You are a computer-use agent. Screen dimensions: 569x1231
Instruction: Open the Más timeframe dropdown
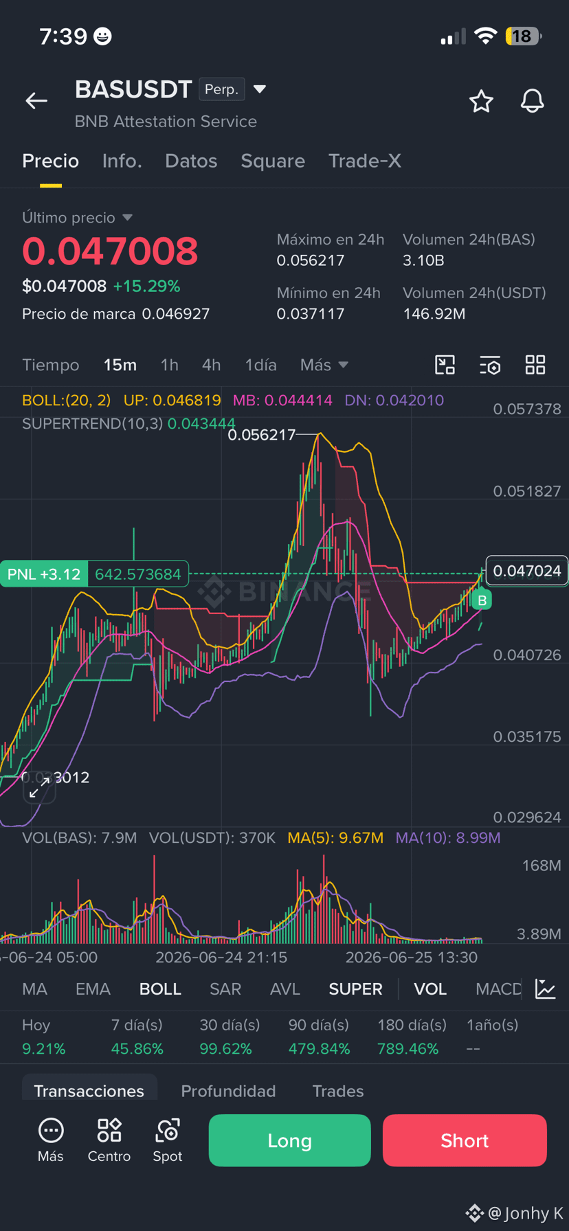tap(324, 365)
